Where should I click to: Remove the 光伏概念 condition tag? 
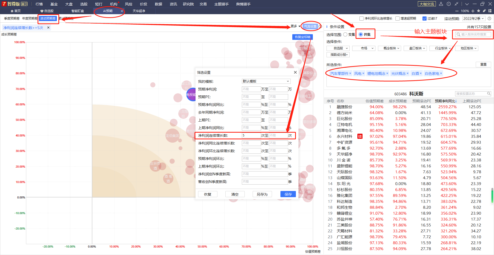coord(408,73)
